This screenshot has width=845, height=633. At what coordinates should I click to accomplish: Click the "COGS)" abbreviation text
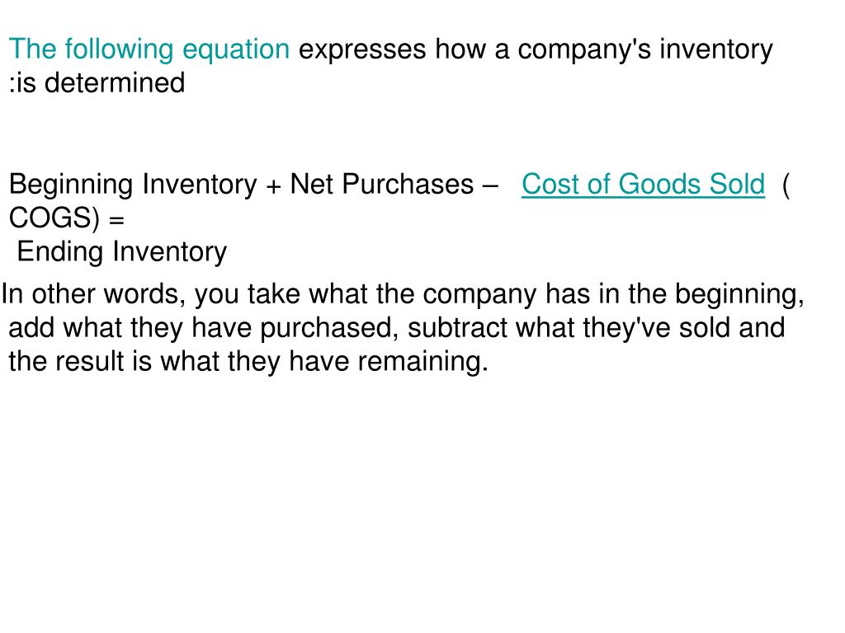tap(54, 218)
